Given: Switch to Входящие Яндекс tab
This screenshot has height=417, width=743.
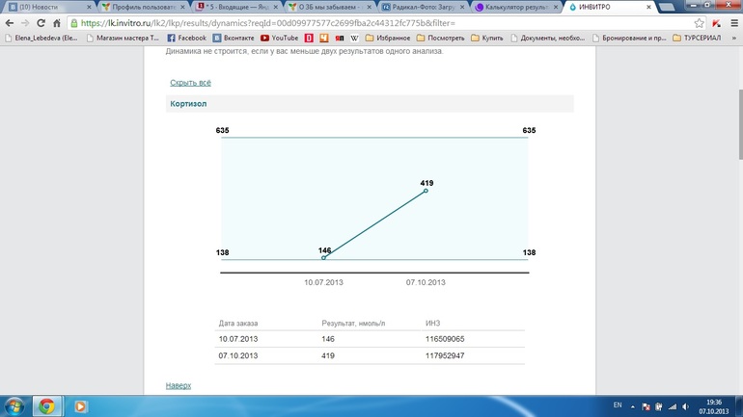Looking at the screenshot, I should [x=235, y=7].
